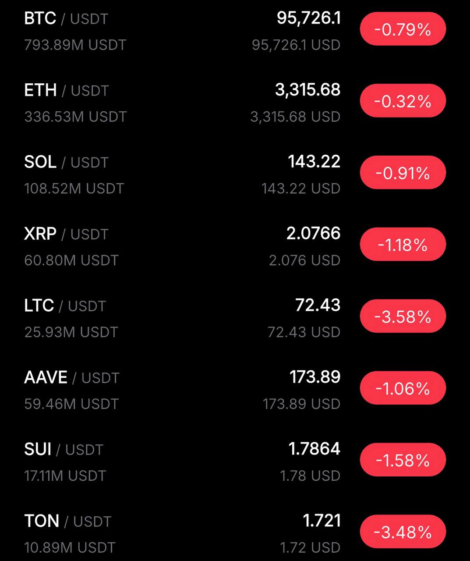The height and width of the screenshot is (561, 470).
Task: Select the SUI / USDT pair
Action: pos(64,450)
